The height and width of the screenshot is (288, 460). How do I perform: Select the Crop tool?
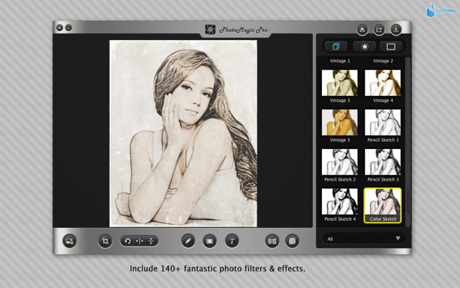[x=105, y=241]
